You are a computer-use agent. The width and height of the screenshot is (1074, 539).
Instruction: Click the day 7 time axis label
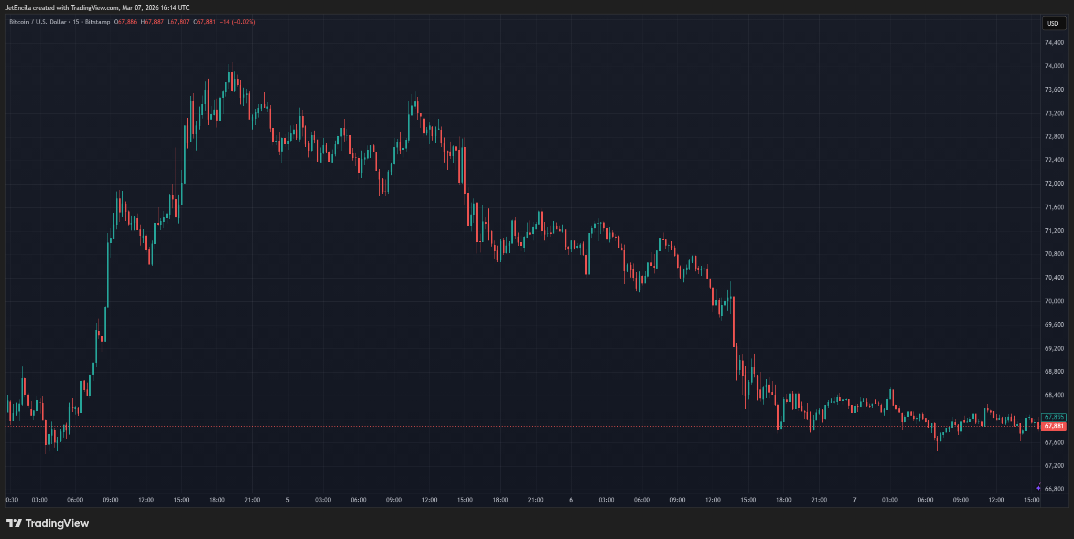click(854, 500)
